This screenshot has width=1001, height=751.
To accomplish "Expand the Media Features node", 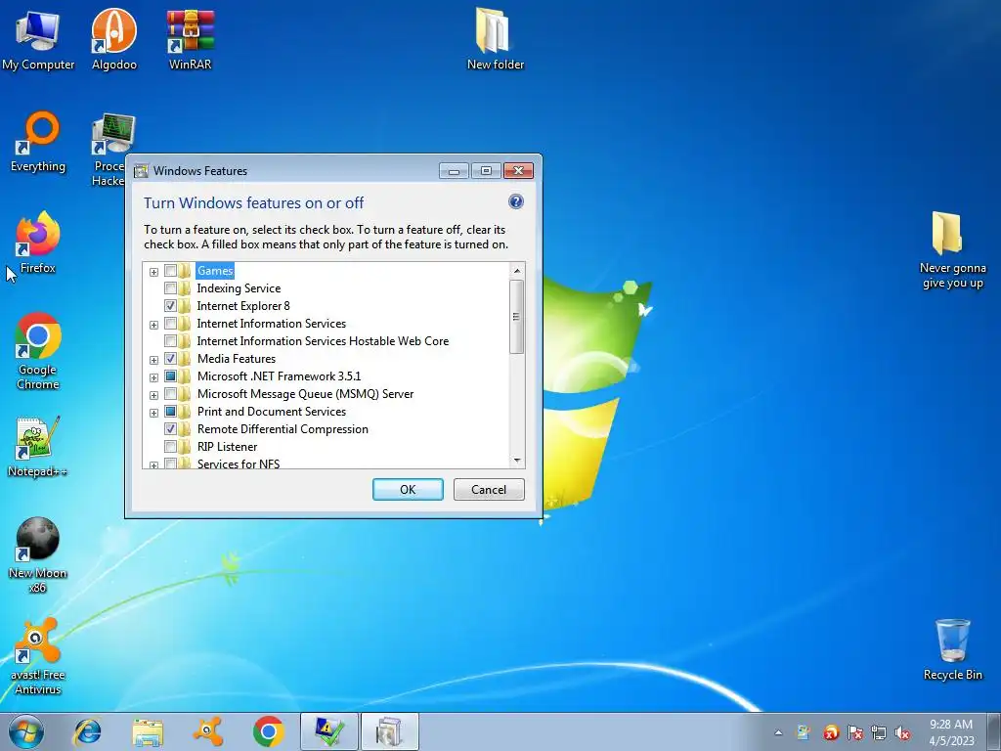I will pyautogui.click(x=153, y=360).
